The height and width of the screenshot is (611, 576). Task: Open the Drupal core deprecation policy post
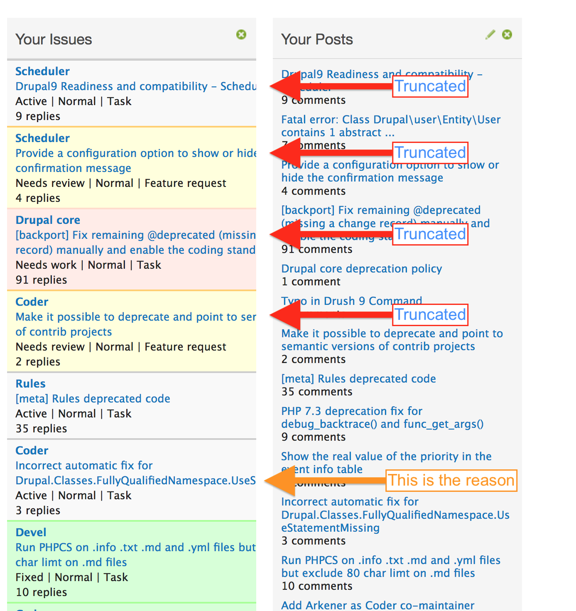361,269
